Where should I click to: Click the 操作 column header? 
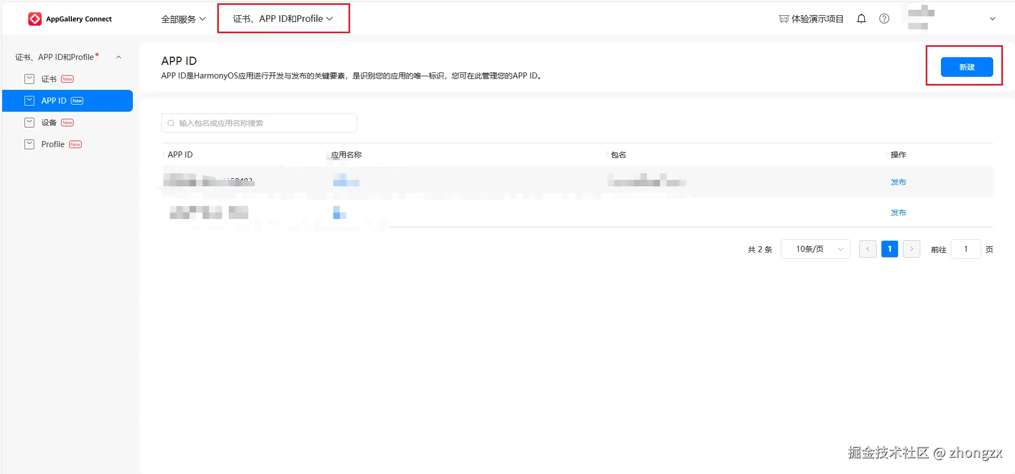pos(898,155)
